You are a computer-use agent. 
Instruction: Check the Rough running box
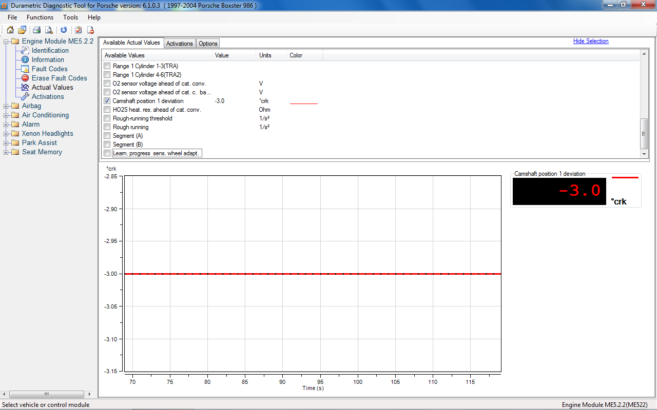coord(107,127)
